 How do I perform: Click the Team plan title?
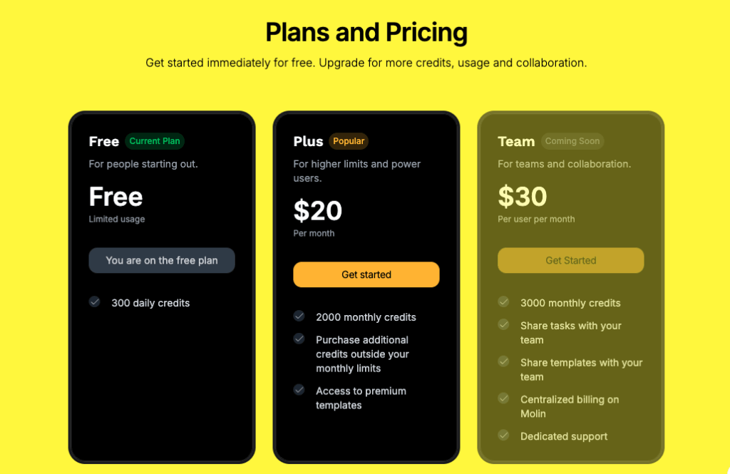point(516,141)
